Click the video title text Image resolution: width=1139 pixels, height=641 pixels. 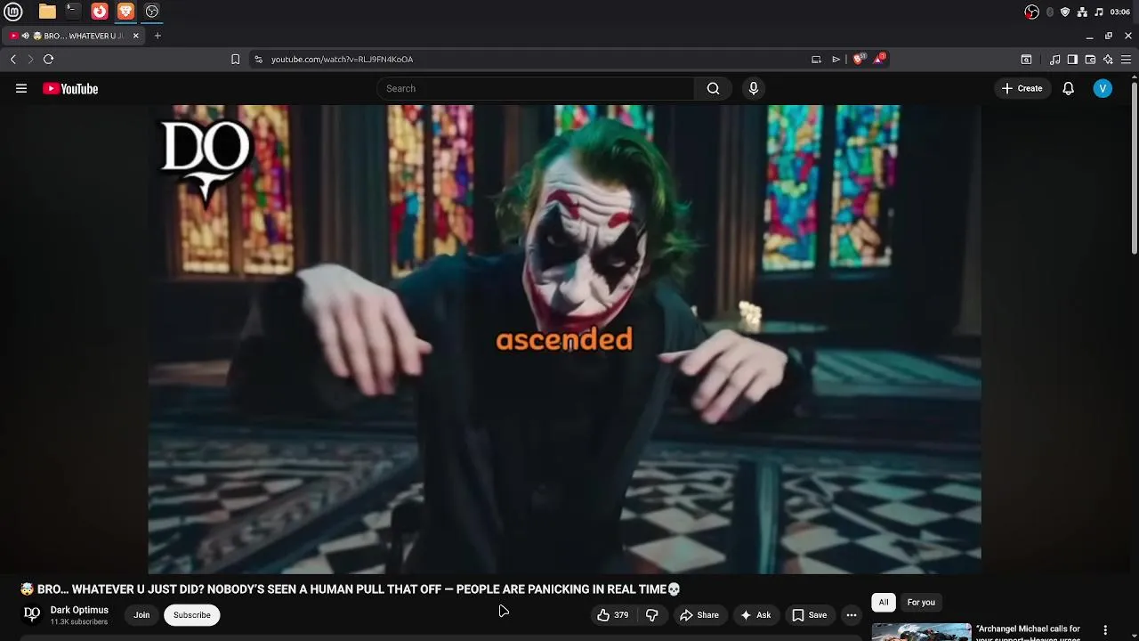coord(351,589)
